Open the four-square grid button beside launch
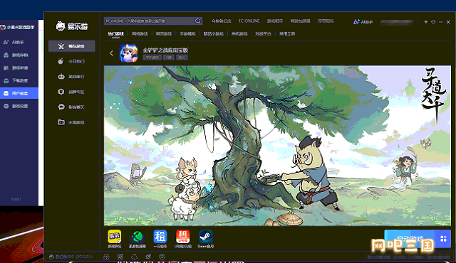 coord(443,239)
